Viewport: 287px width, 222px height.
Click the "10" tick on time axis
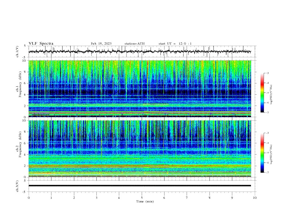tap(255, 198)
